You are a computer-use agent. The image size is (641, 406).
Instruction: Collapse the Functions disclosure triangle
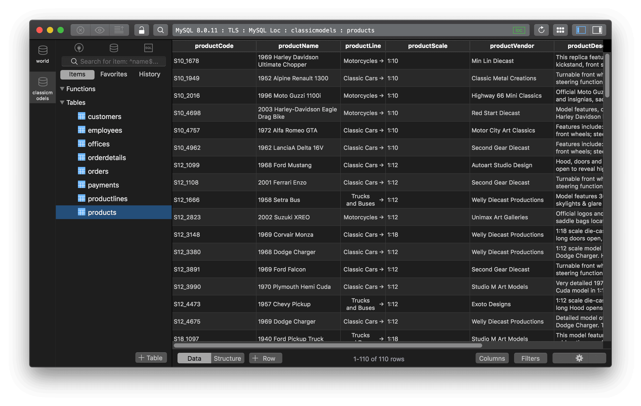[62, 89]
